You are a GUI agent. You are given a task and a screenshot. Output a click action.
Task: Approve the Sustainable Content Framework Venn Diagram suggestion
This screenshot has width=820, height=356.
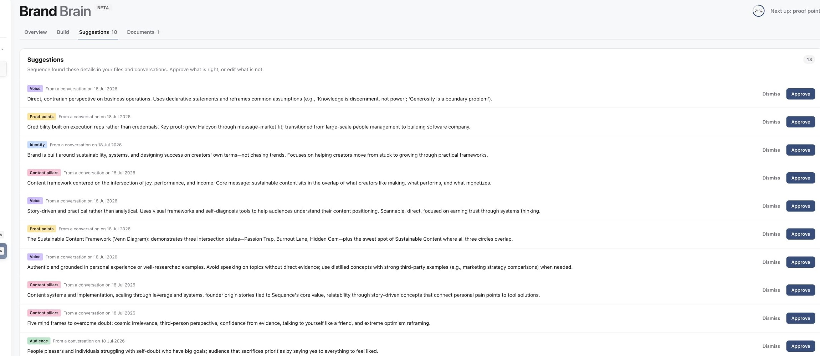coord(800,234)
